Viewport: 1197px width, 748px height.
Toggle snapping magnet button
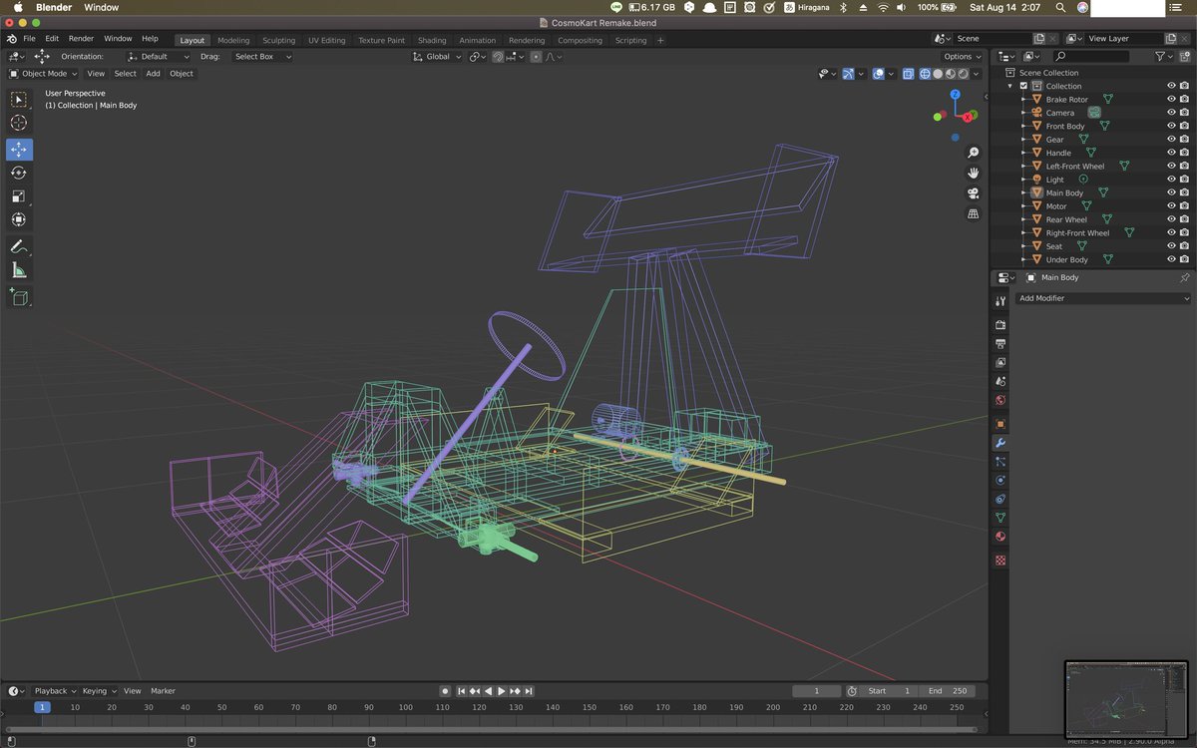[498, 57]
